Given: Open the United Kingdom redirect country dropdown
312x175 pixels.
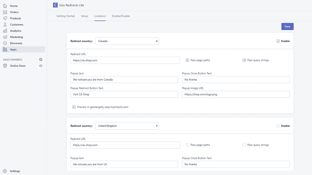Looking at the screenshot, I should (x=127, y=126).
